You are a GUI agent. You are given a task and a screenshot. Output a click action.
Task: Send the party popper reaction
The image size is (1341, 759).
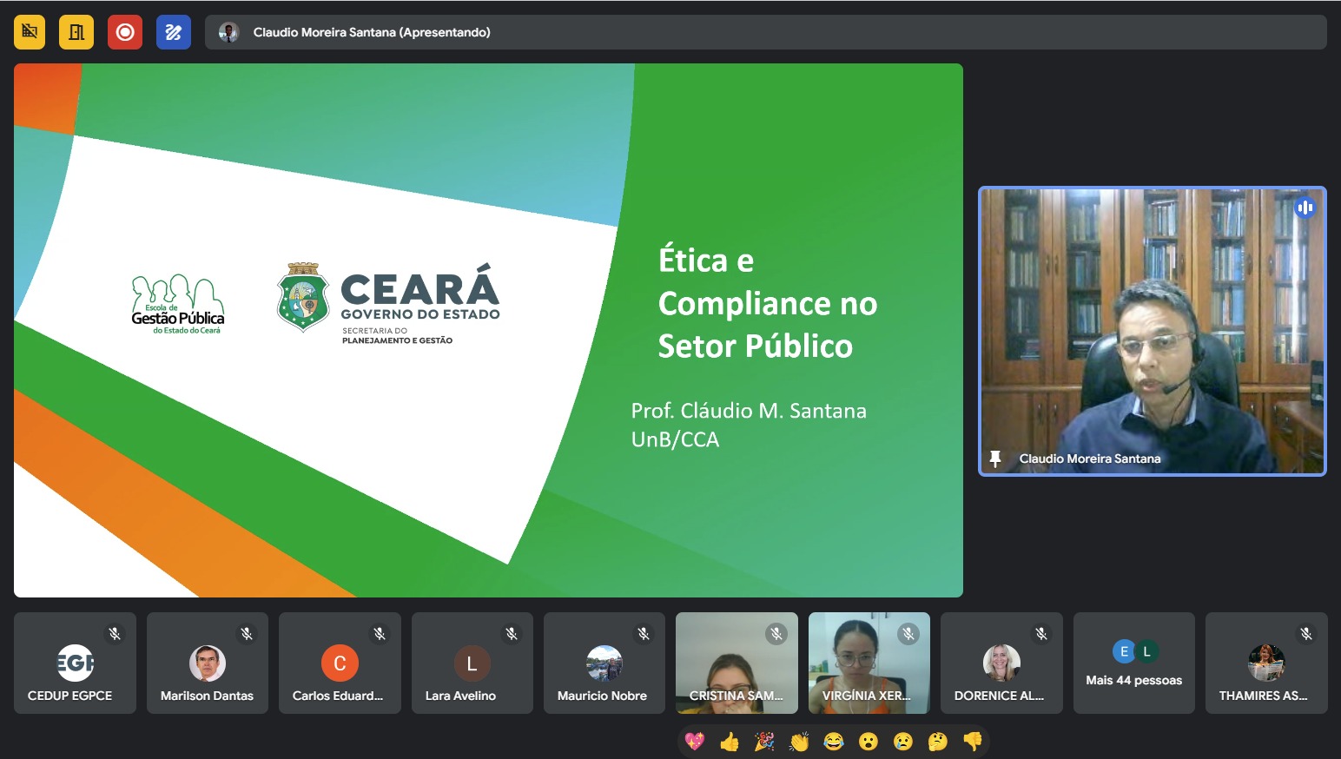tap(764, 742)
